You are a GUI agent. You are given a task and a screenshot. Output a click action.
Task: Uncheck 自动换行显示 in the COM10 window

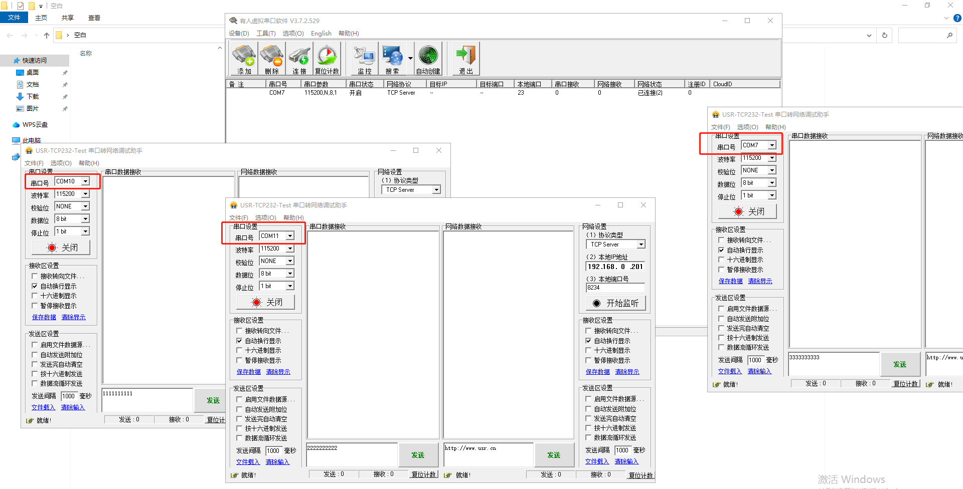click(x=35, y=287)
